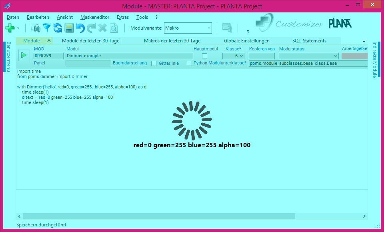Click the floppy disk save icon
The height and width of the screenshot is (232, 384).
69,28
